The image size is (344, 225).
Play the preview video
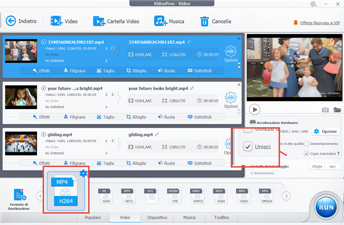click(x=255, y=110)
